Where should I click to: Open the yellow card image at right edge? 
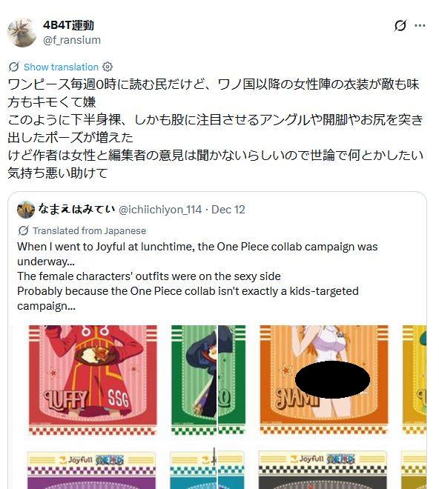pos(415,380)
